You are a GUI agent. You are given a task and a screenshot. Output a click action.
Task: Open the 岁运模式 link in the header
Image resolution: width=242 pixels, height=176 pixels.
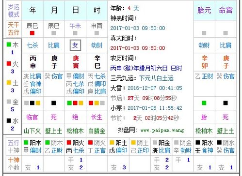tap(14, 11)
